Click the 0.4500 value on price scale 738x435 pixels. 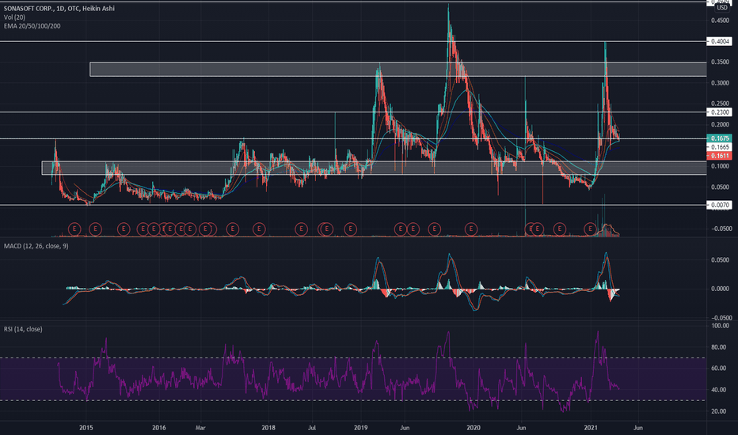click(720, 21)
